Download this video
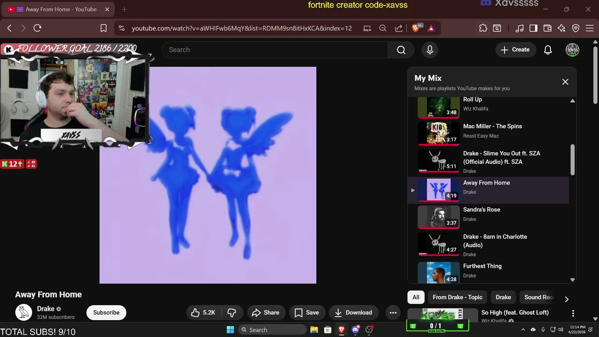Viewport: 599px width, 337px height. [x=353, y=313]
